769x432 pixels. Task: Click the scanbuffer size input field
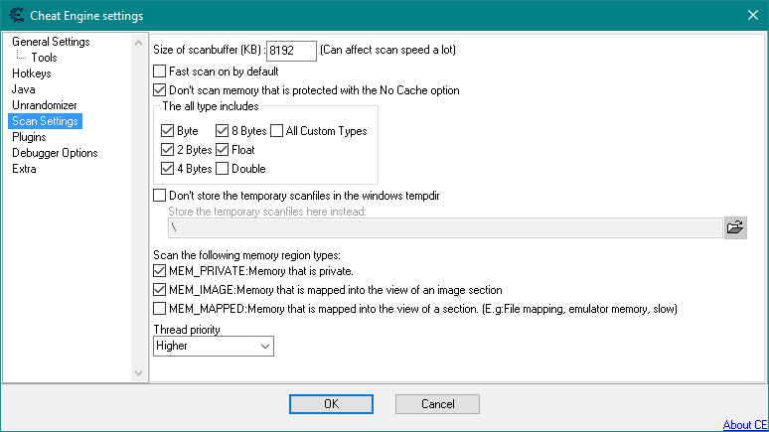point(291,51)
